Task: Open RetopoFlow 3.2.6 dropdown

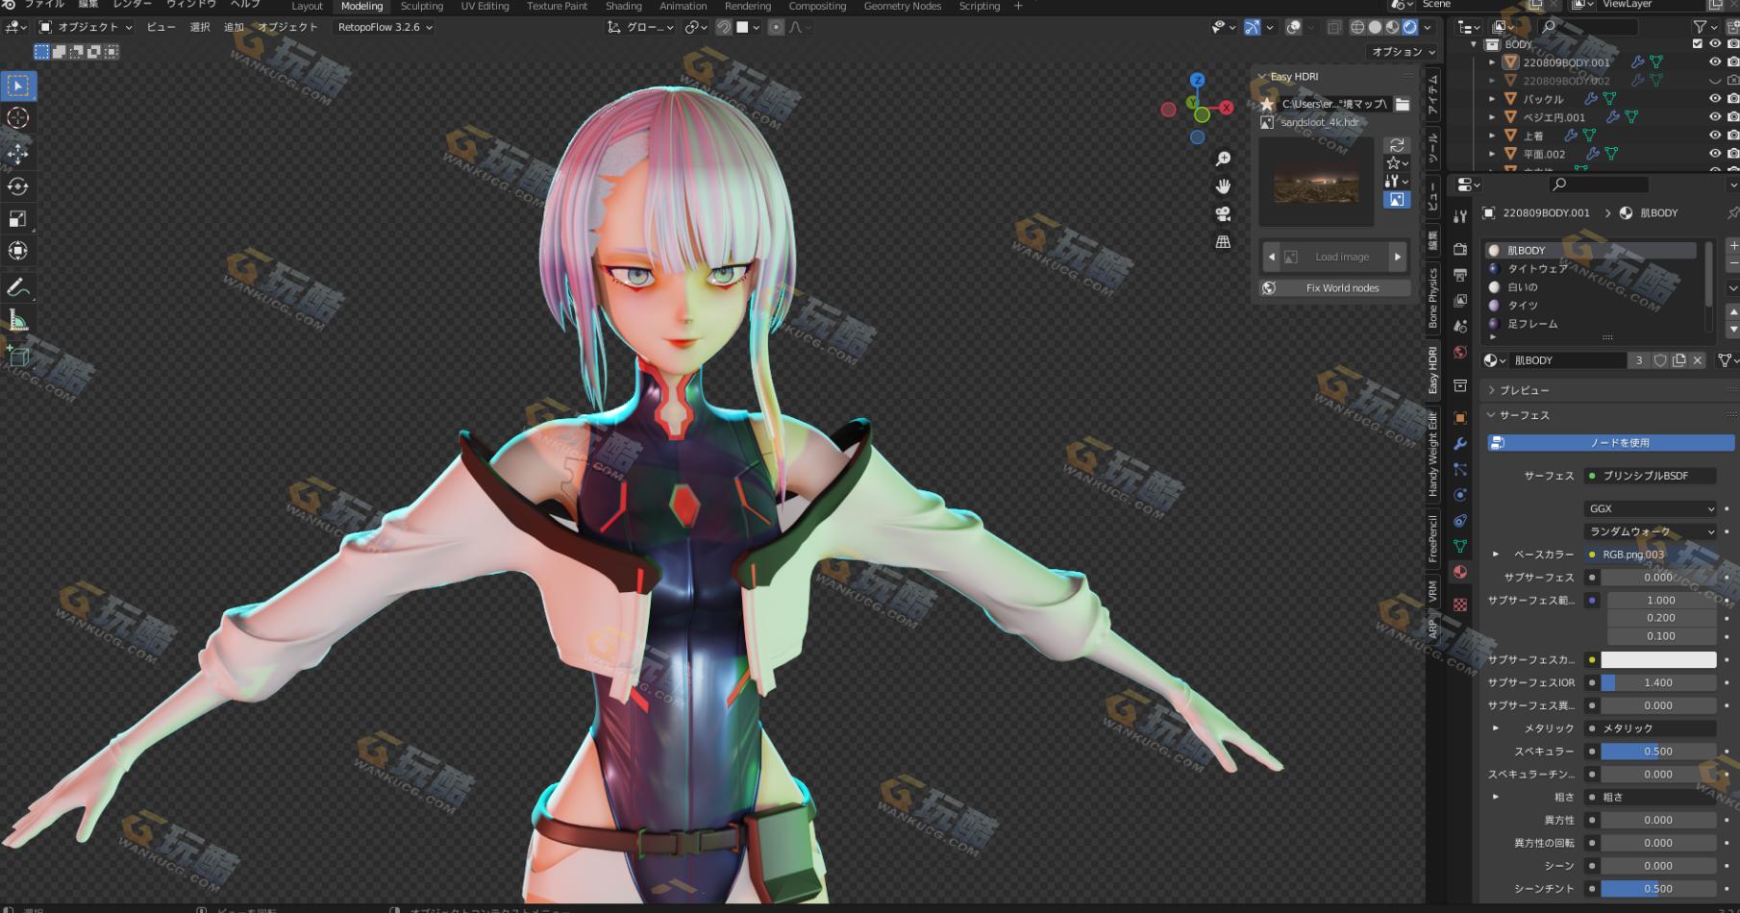Action: point(385,27)
